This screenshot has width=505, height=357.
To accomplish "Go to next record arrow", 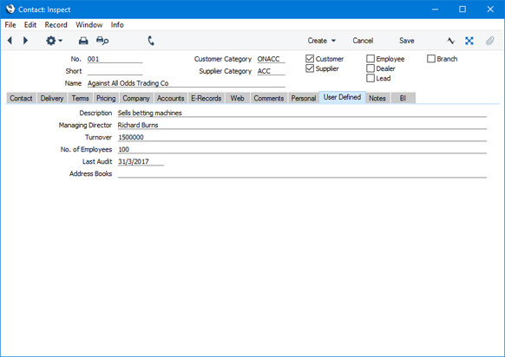I will [x=25, y=41].
